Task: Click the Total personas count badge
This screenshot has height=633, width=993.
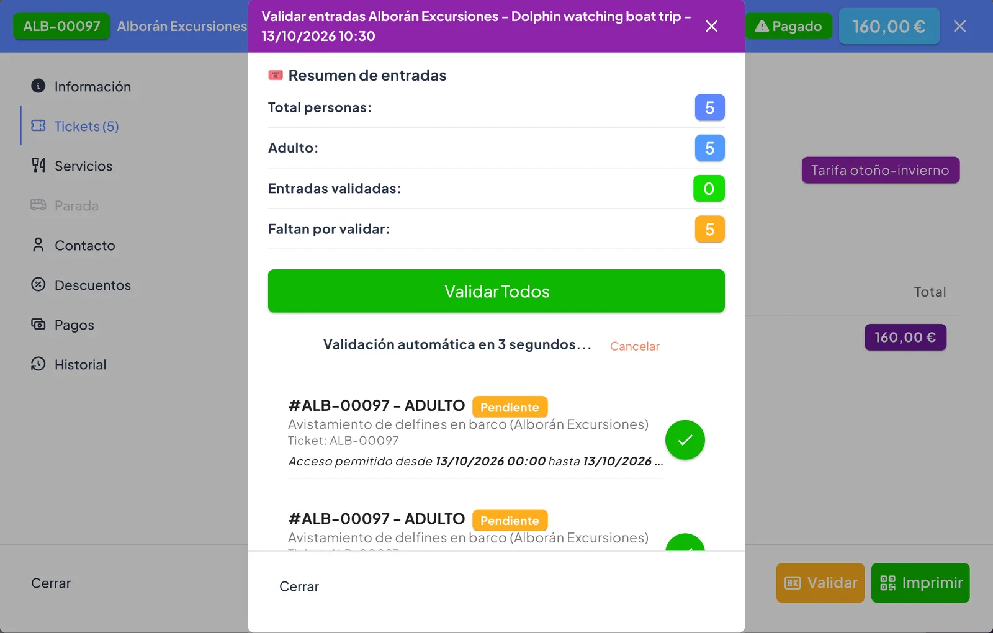Action: point(709,107)
